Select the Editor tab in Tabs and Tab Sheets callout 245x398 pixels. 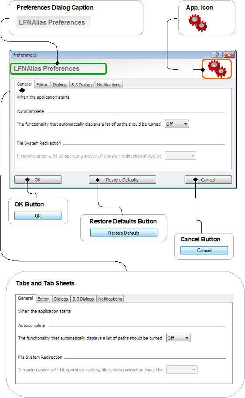pos(43,299)
